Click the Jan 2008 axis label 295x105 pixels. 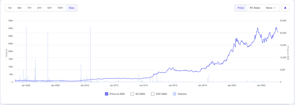pos(55,85)
